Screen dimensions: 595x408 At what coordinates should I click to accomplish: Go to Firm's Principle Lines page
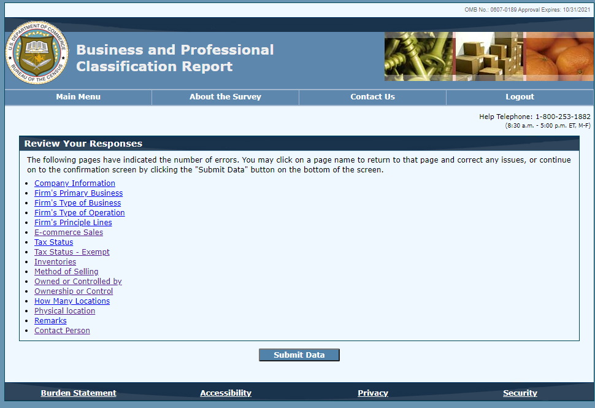tap(73, 223)
